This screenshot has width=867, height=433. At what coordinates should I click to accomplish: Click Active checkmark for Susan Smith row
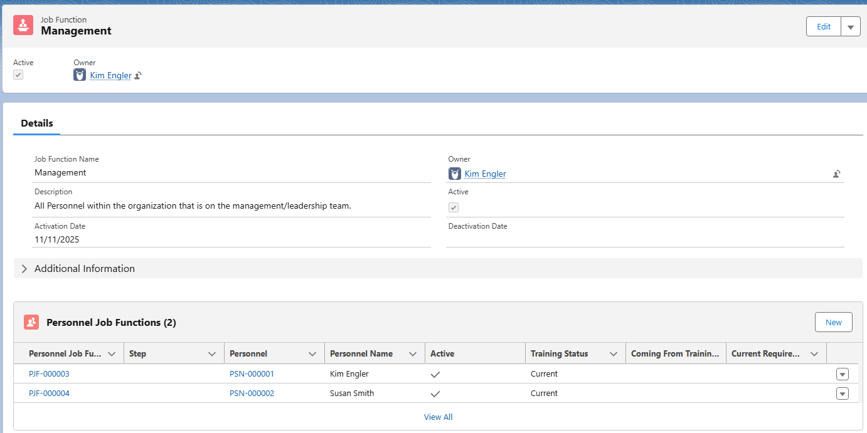(x=435, y=394)
